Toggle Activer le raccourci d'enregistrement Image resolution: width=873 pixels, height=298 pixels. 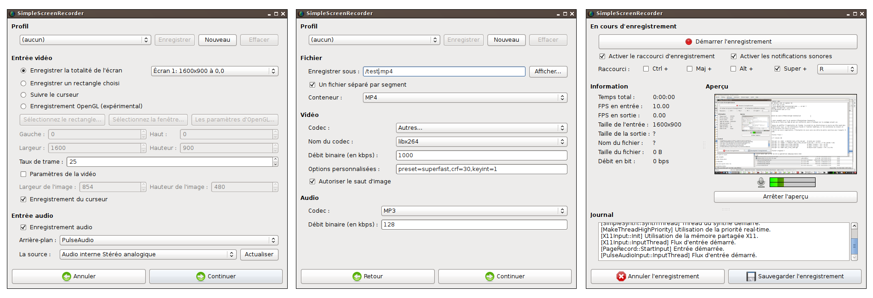click(602, 56)
